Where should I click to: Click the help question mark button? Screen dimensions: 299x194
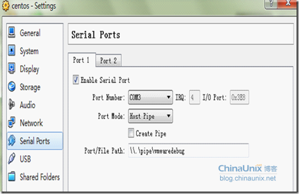[x=271, y=4]
